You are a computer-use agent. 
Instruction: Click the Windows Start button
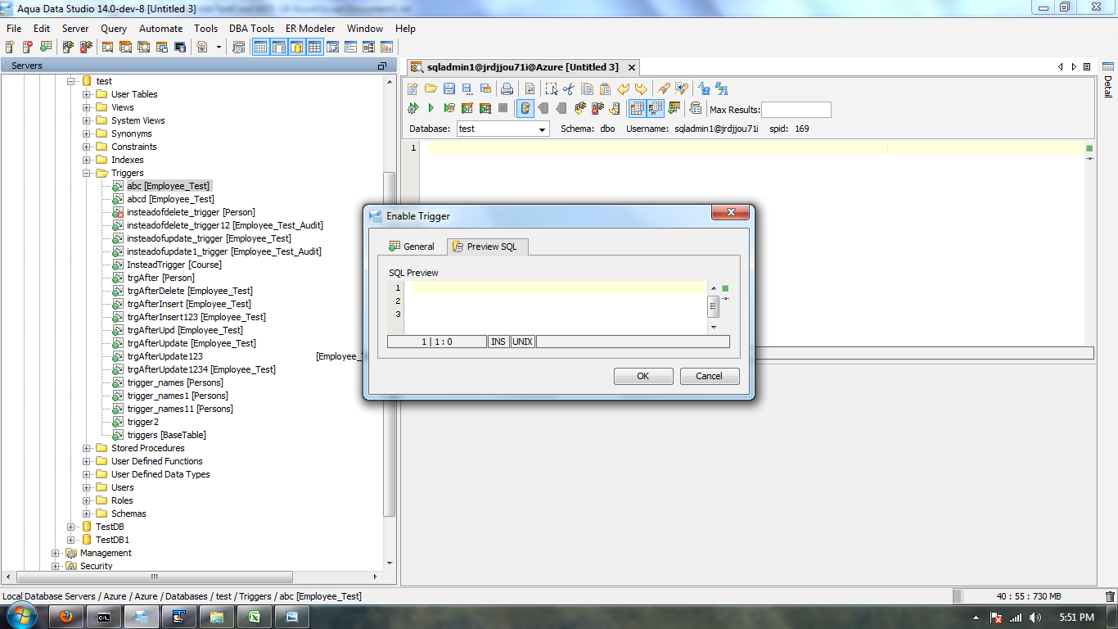pos(20,617)
